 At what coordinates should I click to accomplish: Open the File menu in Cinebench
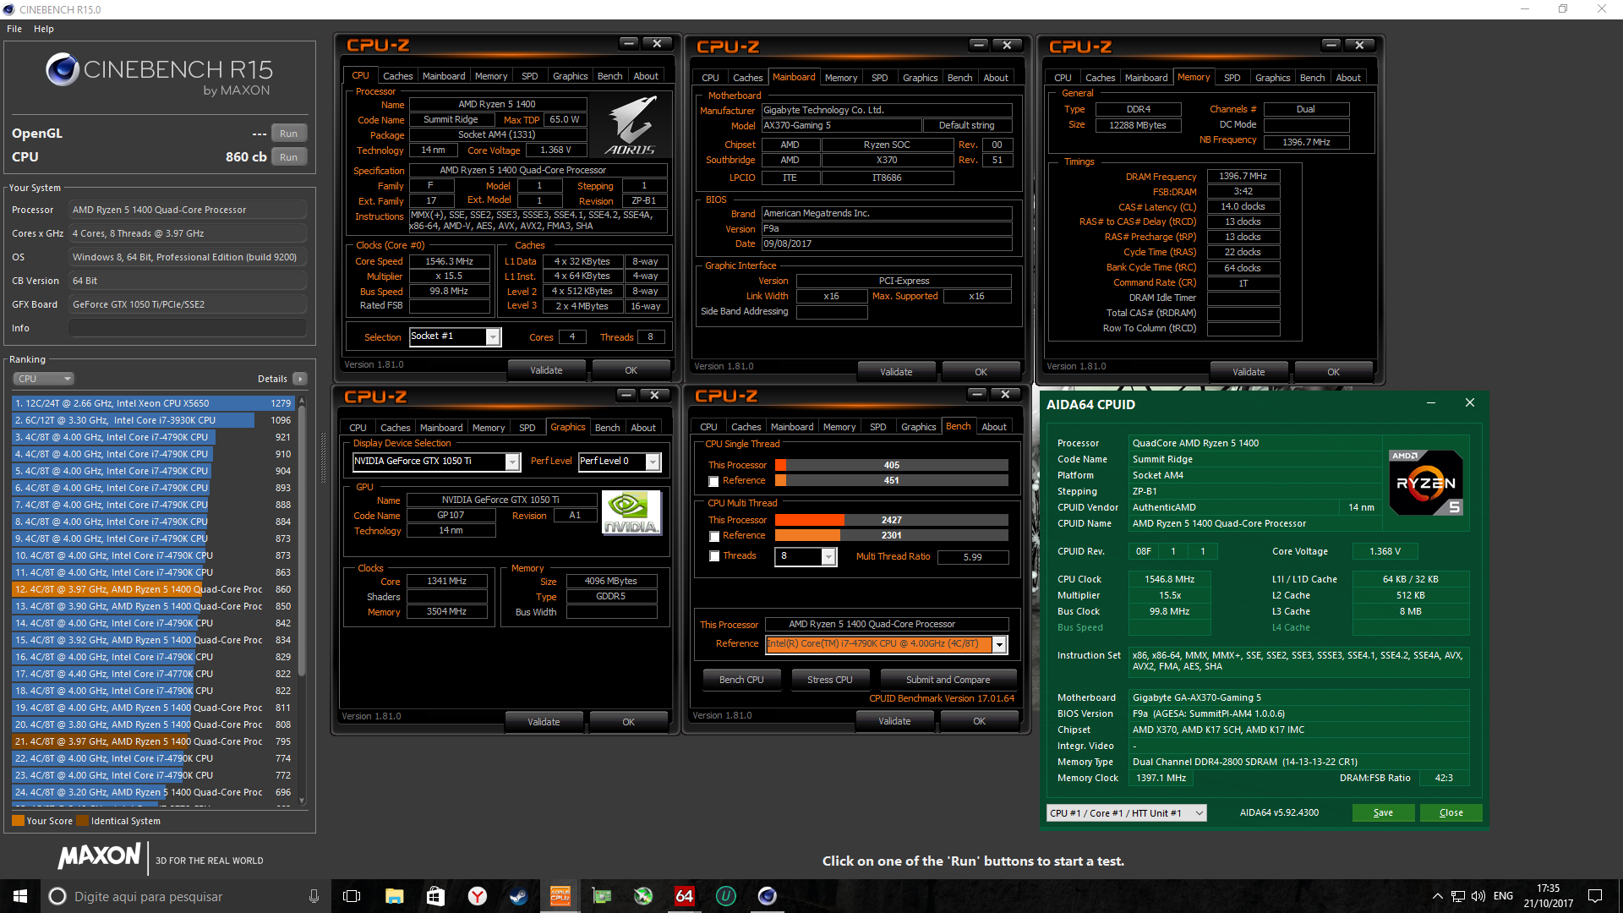pos(14,29)
